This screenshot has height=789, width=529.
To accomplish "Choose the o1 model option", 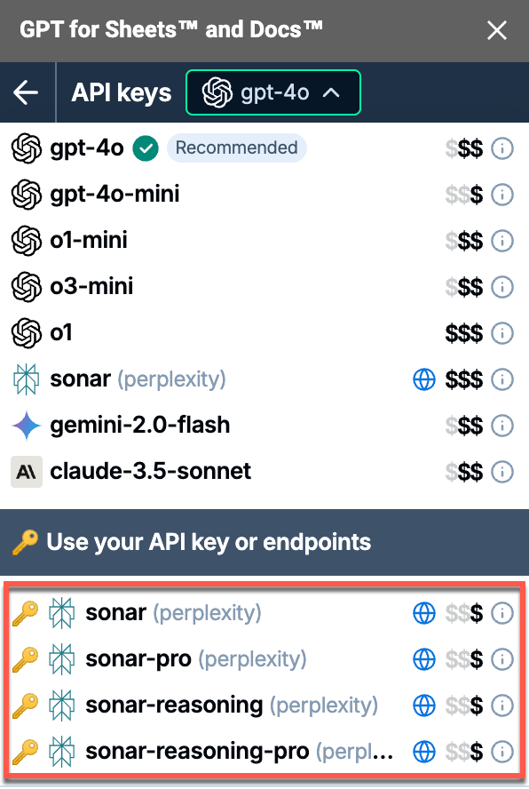I will 264,333.
